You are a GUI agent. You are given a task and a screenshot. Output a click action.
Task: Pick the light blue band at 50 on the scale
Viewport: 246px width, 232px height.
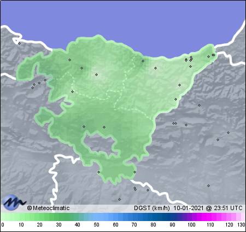pyautogui.click(x=96, y=217)
